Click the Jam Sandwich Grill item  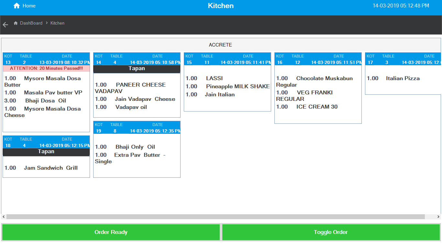tap(50, 168)
